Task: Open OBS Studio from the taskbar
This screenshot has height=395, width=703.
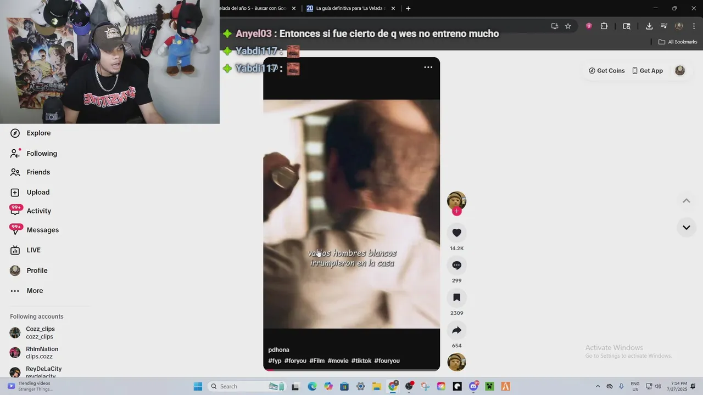Action: tap(409, 386)
